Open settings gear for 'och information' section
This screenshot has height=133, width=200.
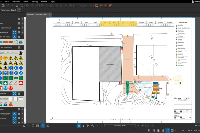point(19,47)
